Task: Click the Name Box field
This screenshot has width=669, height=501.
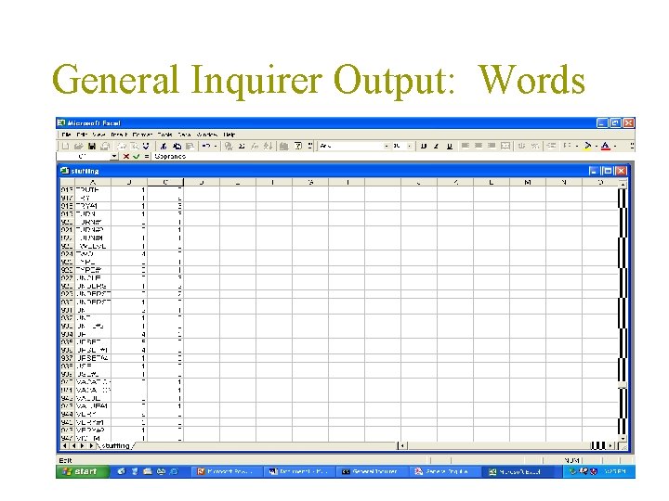Action: point(84,157)
